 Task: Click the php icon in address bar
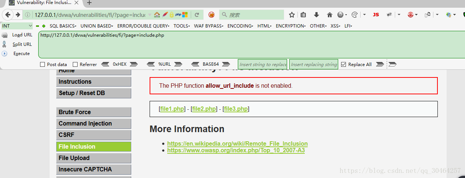pos(178,15)
